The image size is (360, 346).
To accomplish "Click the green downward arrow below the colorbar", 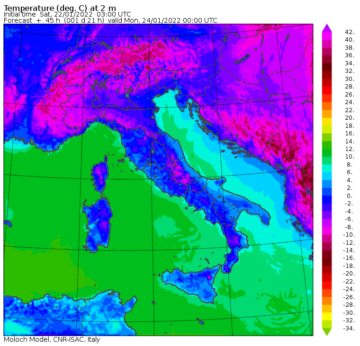I will (327, 332).
